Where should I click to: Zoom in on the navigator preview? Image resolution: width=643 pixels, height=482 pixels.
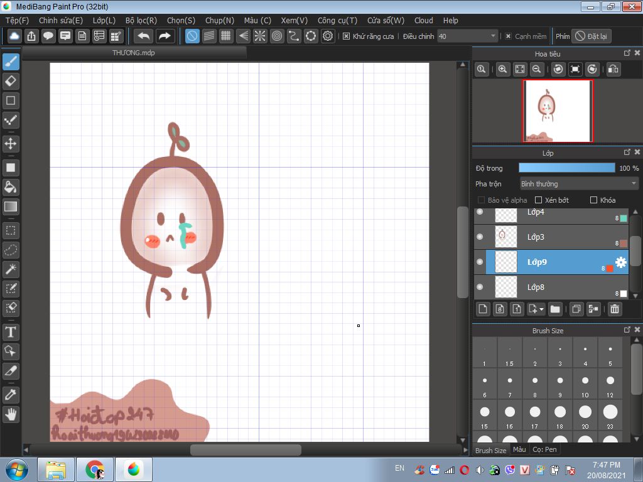pos(502,70)
